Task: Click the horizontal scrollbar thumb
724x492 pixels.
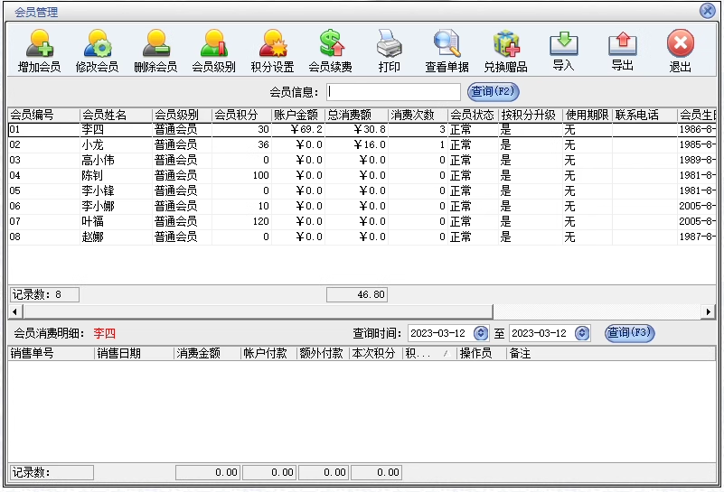Action: pyautogui.click(x=258, y=311)
